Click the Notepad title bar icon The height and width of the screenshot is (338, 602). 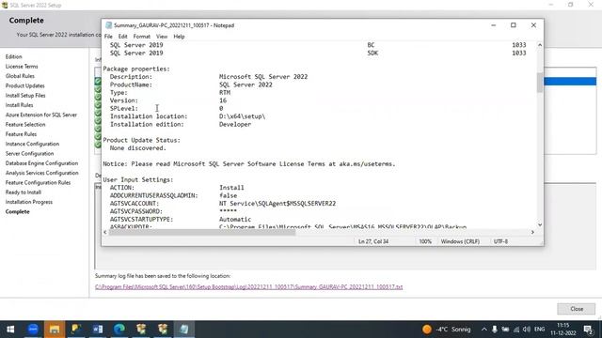coord(109,25)
